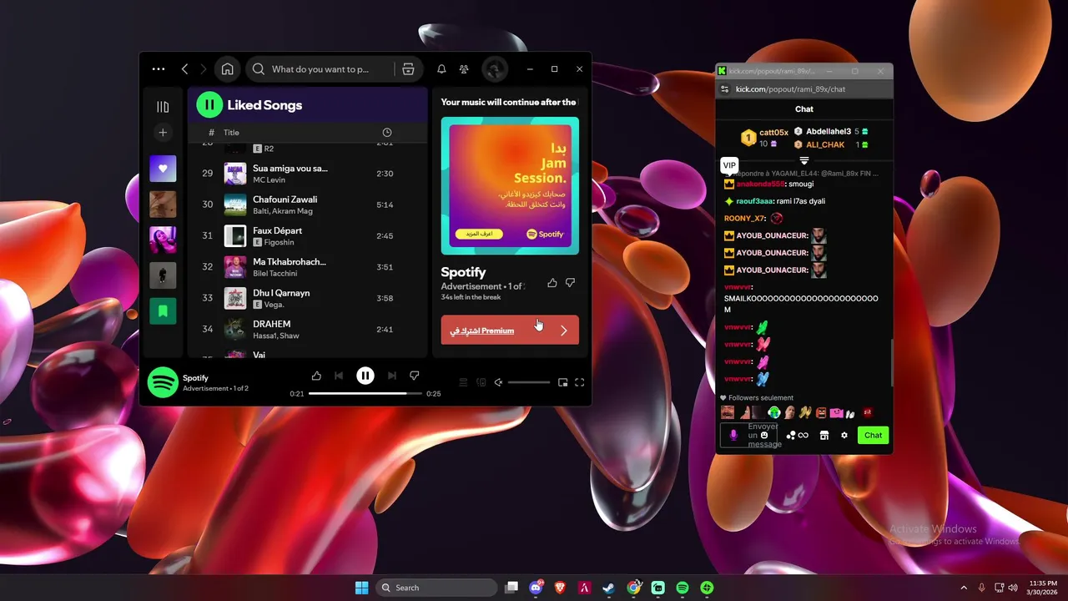The width and height of the screenshot is (1068, 601).
Task: Click the red Premium subscribe button
Action: tap(510, 331)
